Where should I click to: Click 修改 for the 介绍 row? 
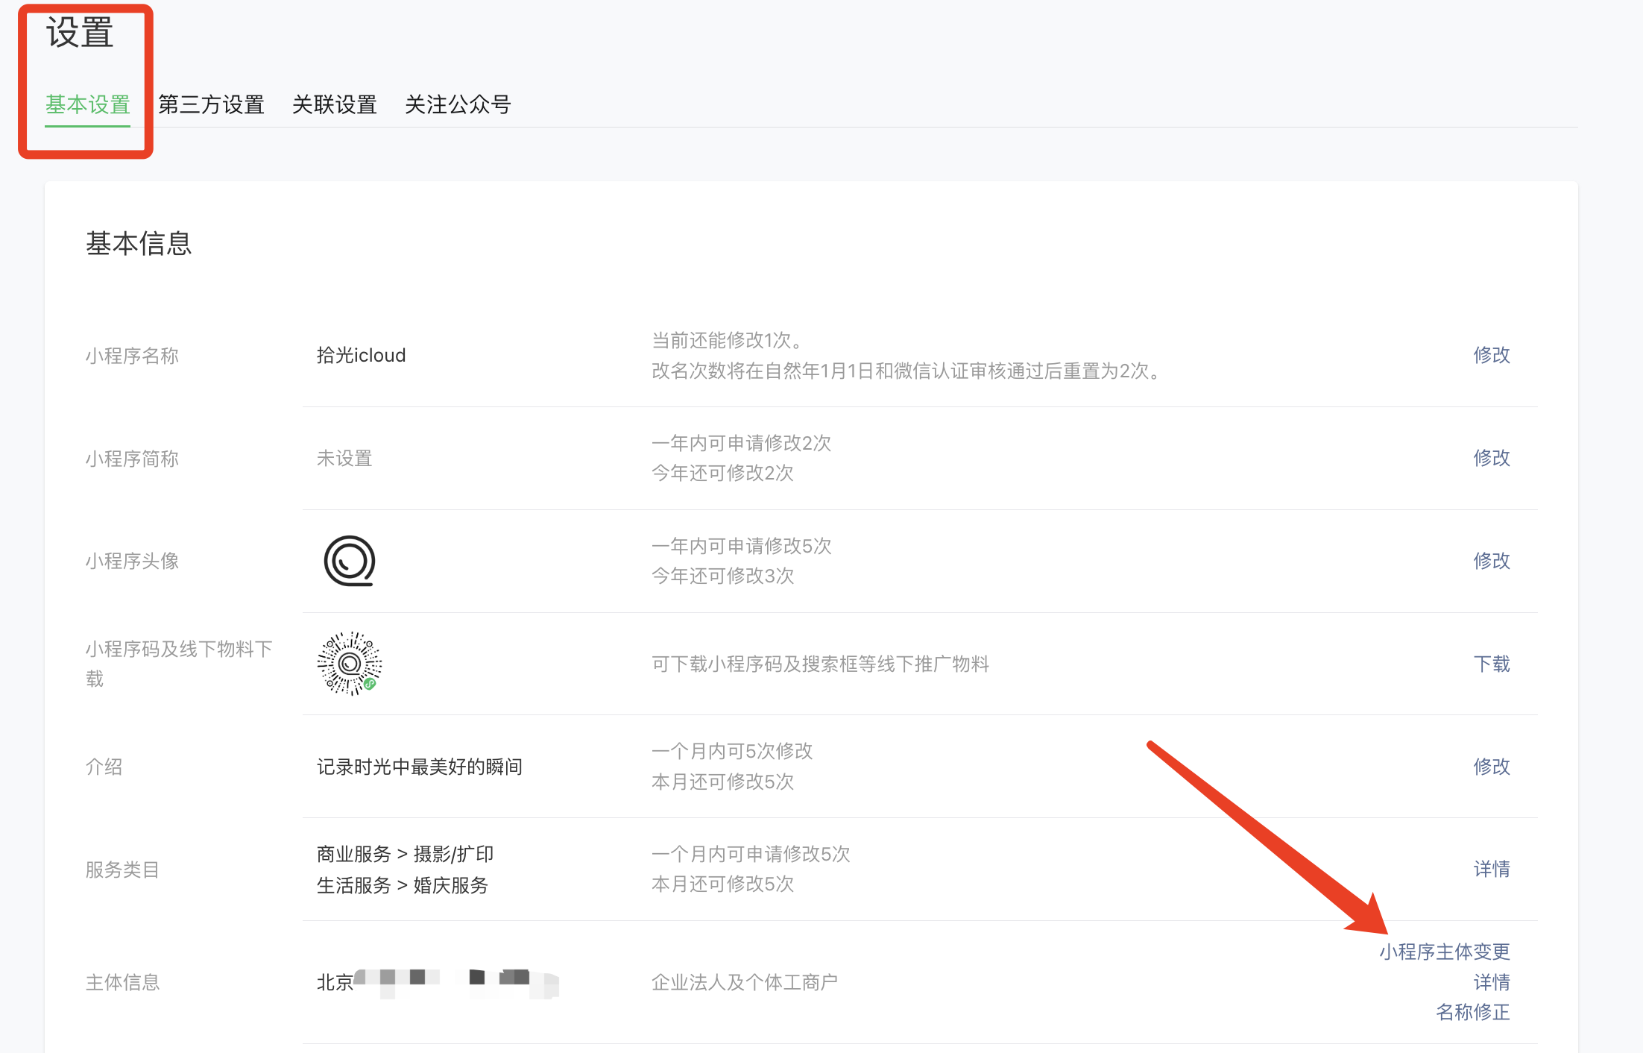pos(1491,767)
